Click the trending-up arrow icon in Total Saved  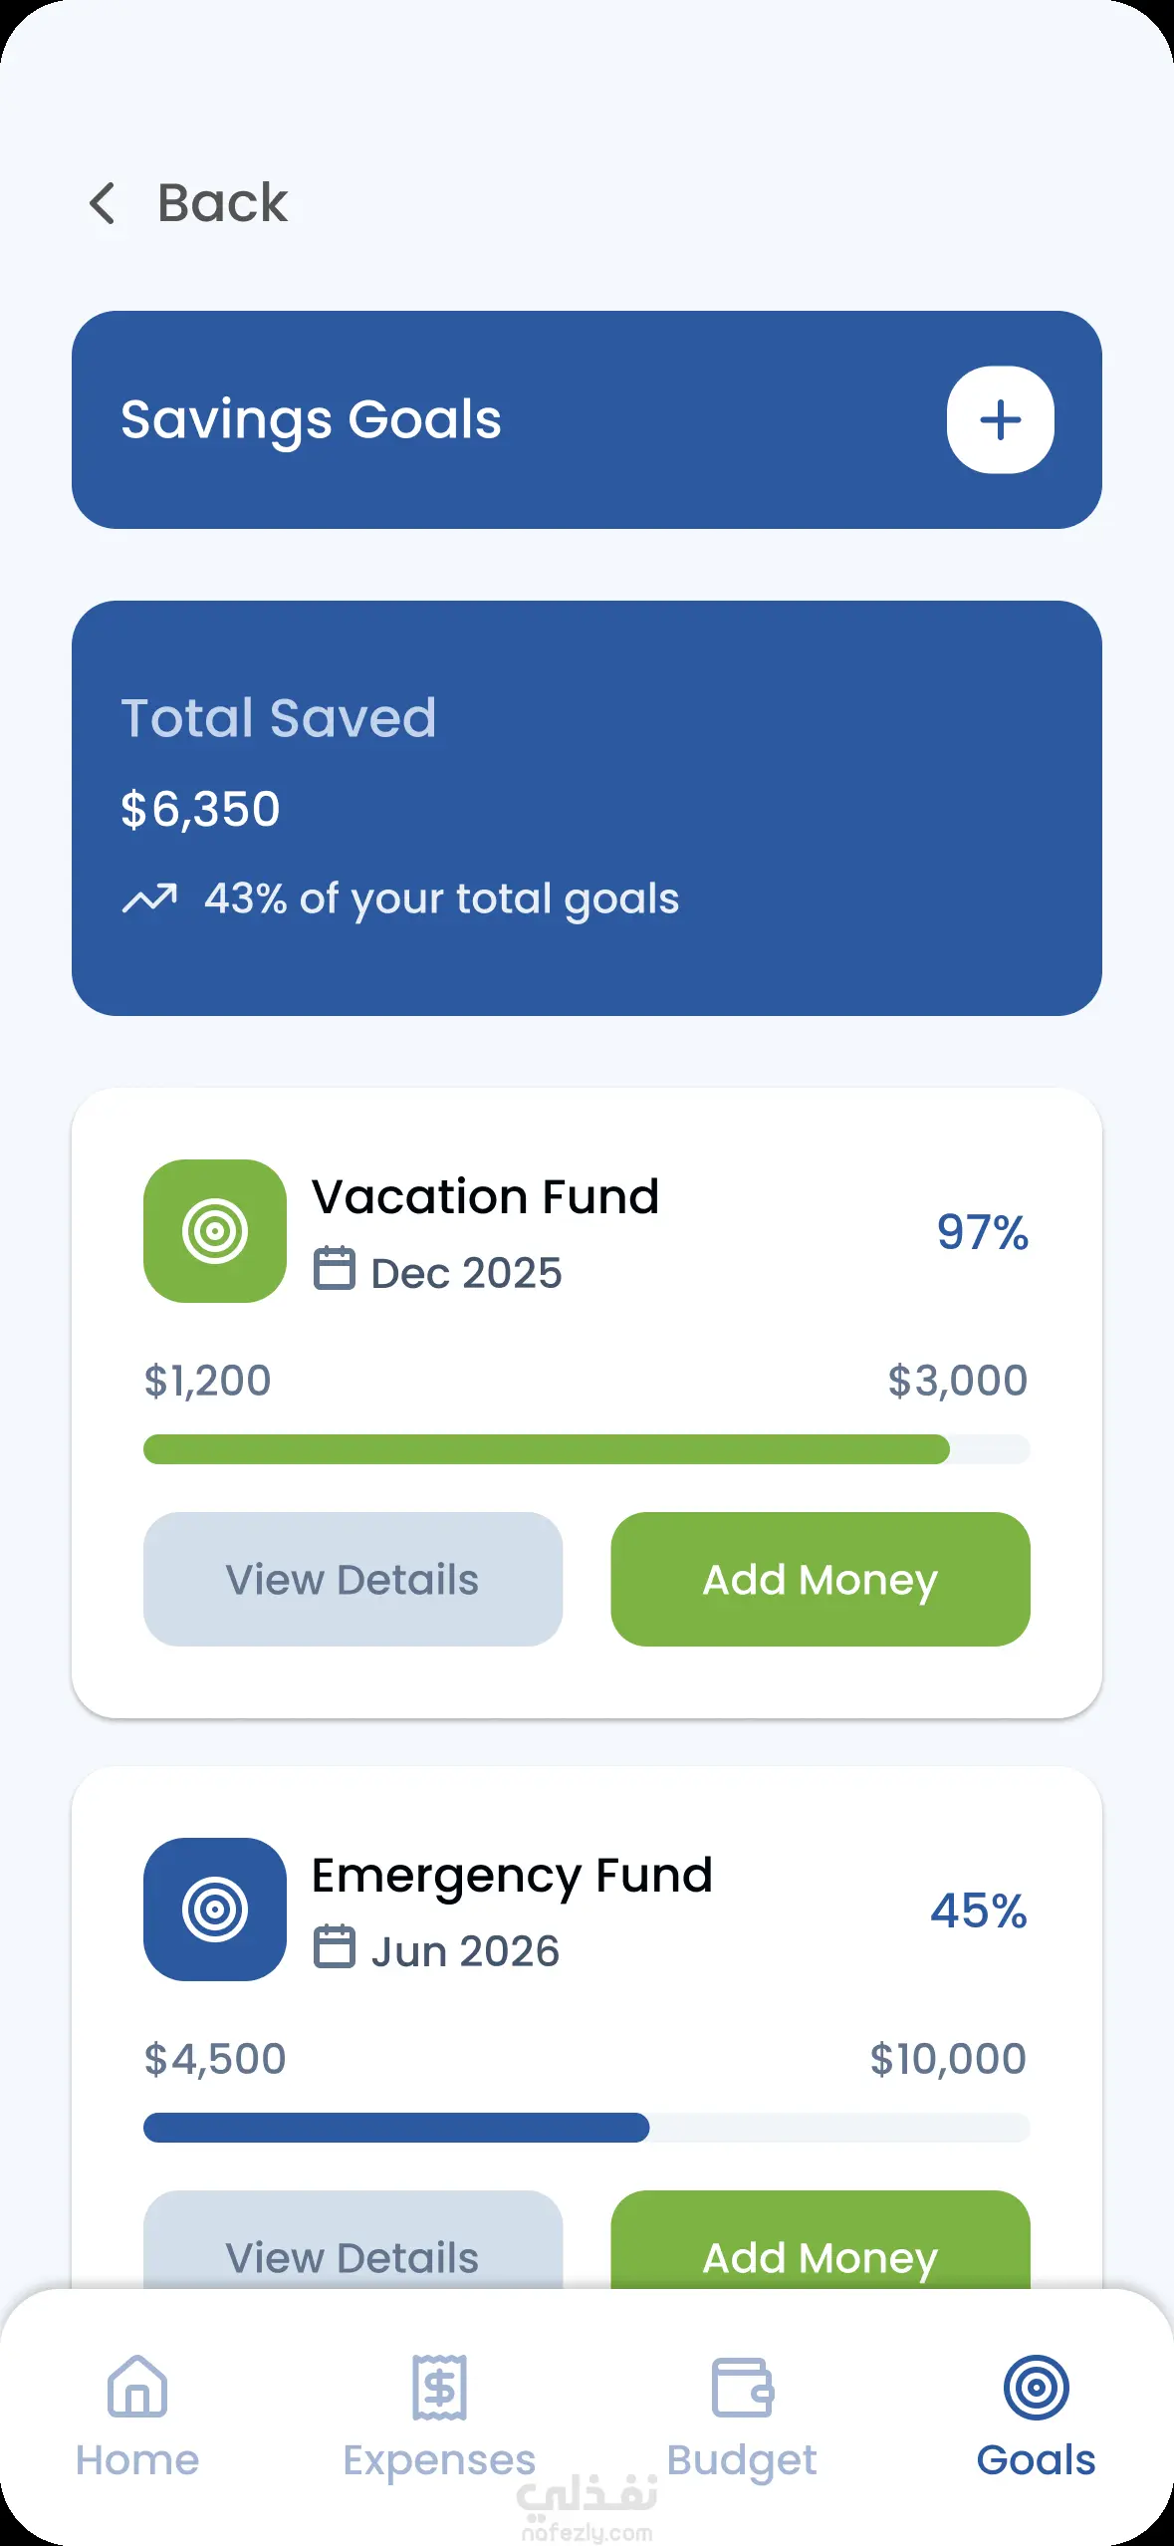pyautogui.click(x=149, y=897)
